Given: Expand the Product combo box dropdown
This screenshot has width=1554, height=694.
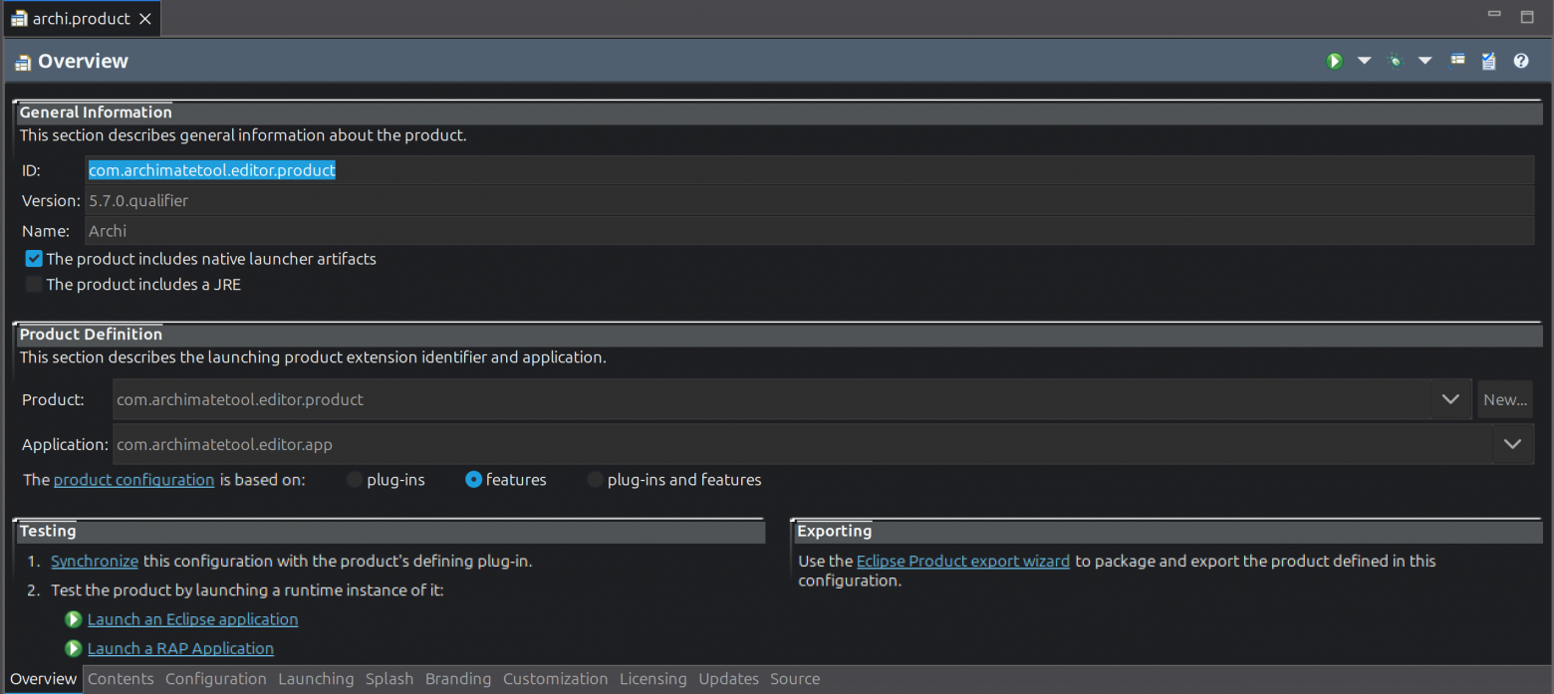Looking at the screenshot, I should click(1449, 399).
